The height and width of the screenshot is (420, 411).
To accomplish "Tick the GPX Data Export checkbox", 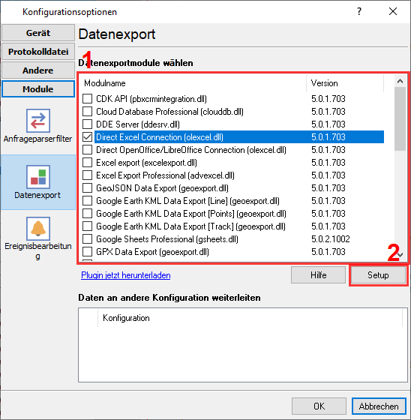I will pos(87,252).
